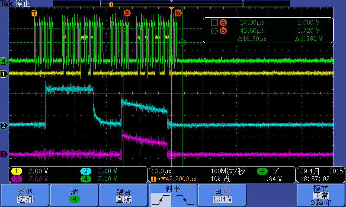Image resolution: width=346 pixels, height=207 pixels.
Task: Click the trigger source 4 badge in readout
Action: click(x=262, y=171)
